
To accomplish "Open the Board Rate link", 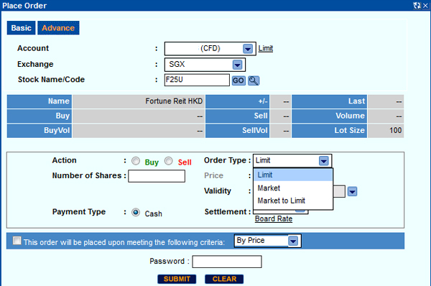I will (x=274, y=218).
